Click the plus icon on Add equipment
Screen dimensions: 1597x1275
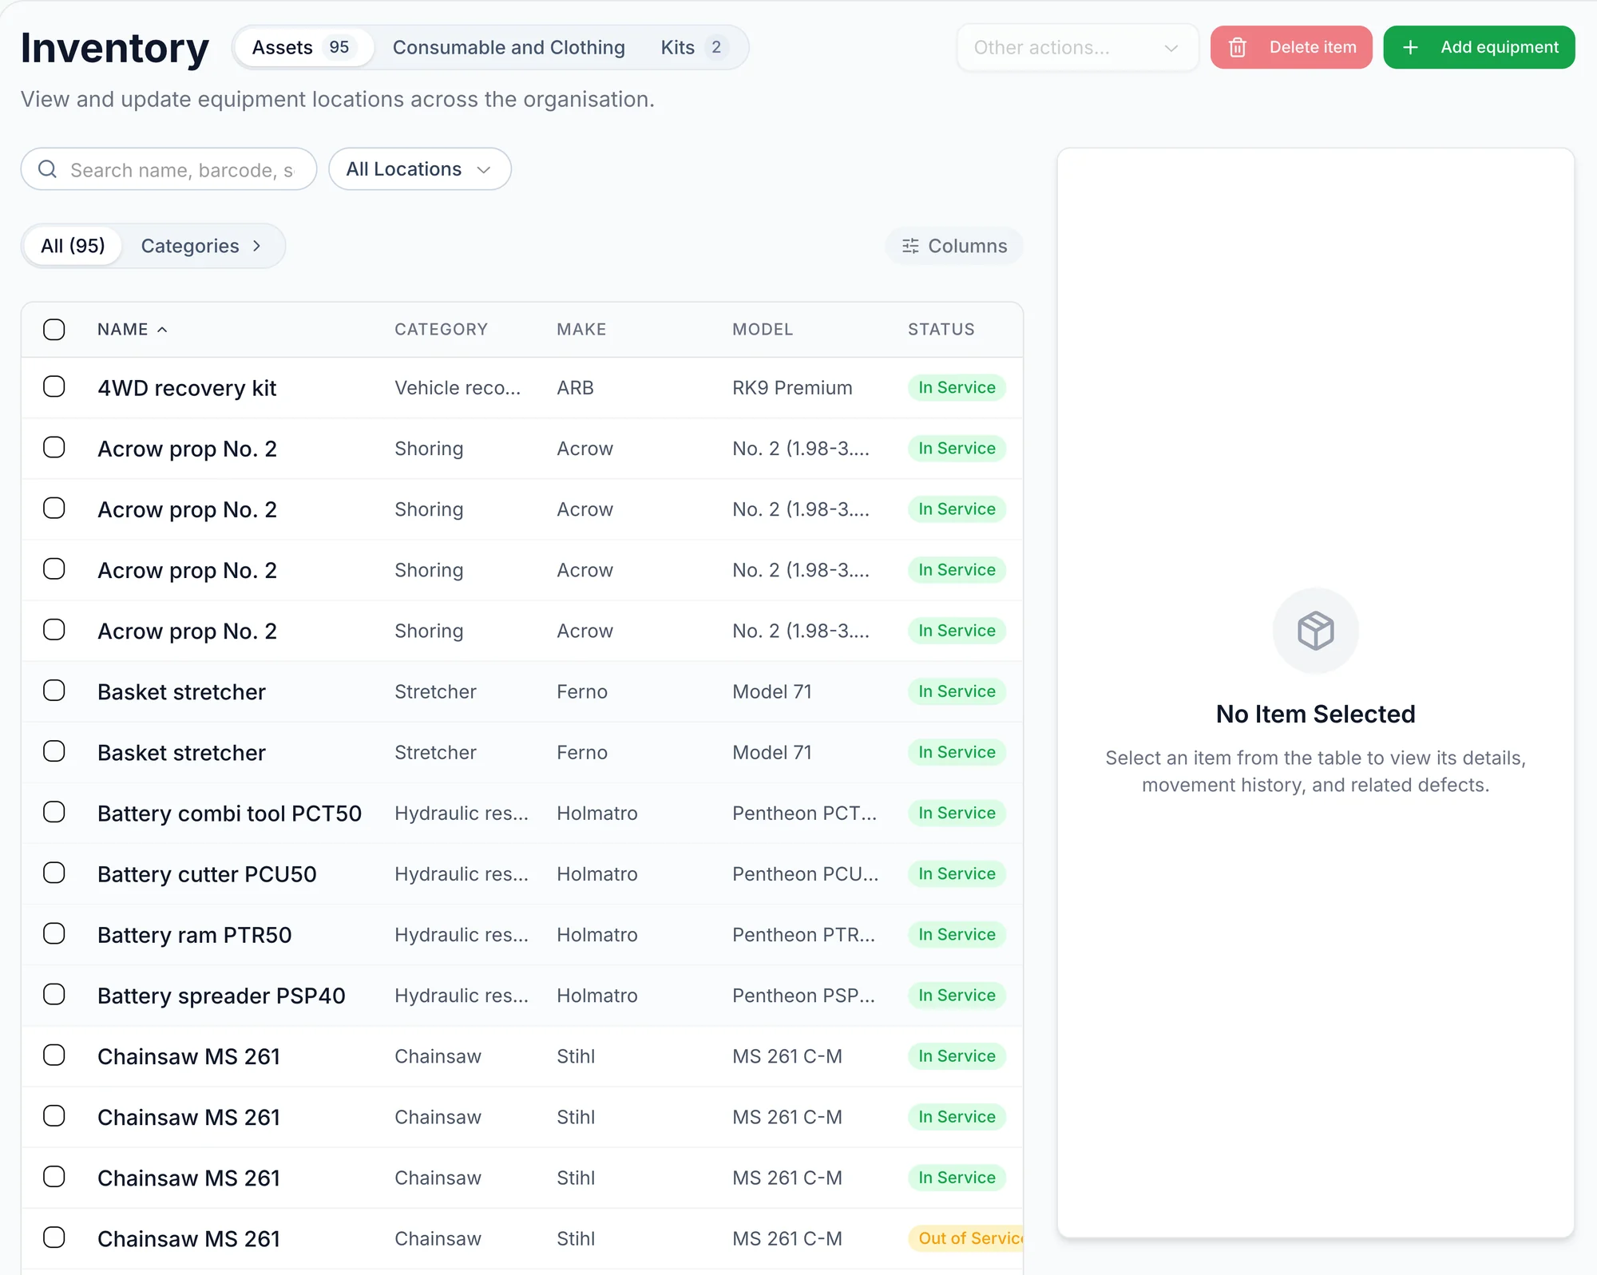[x=1411, y=48]
